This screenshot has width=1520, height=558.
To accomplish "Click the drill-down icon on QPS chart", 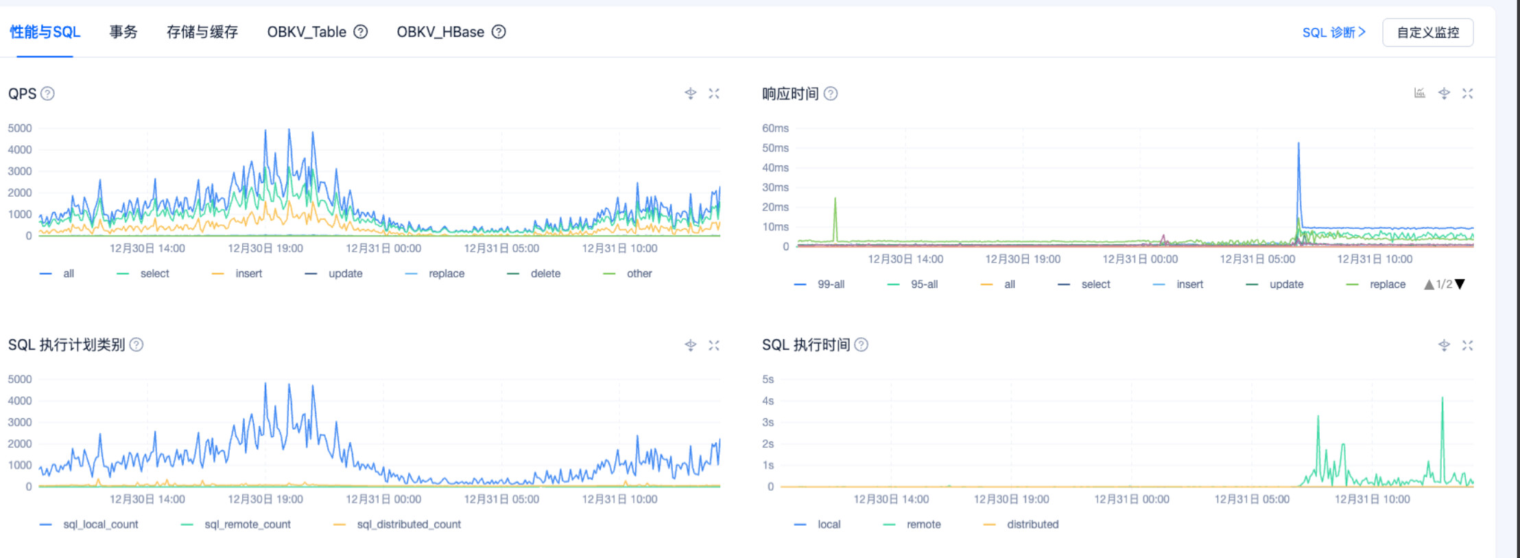I will [x=691, y=93].
